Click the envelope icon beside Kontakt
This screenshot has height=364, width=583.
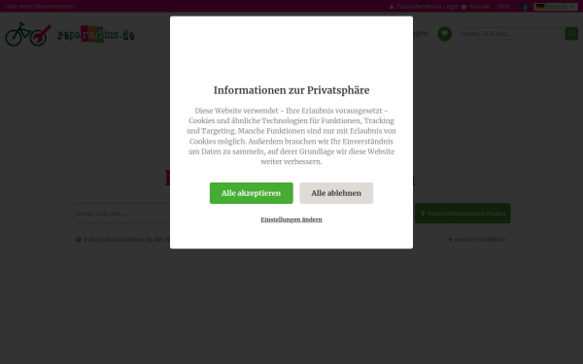[464, 7]
